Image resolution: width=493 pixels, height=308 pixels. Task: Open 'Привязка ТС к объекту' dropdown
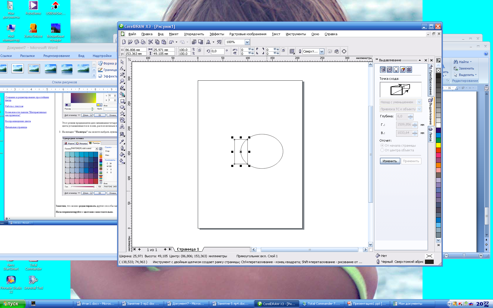(419, 109)
